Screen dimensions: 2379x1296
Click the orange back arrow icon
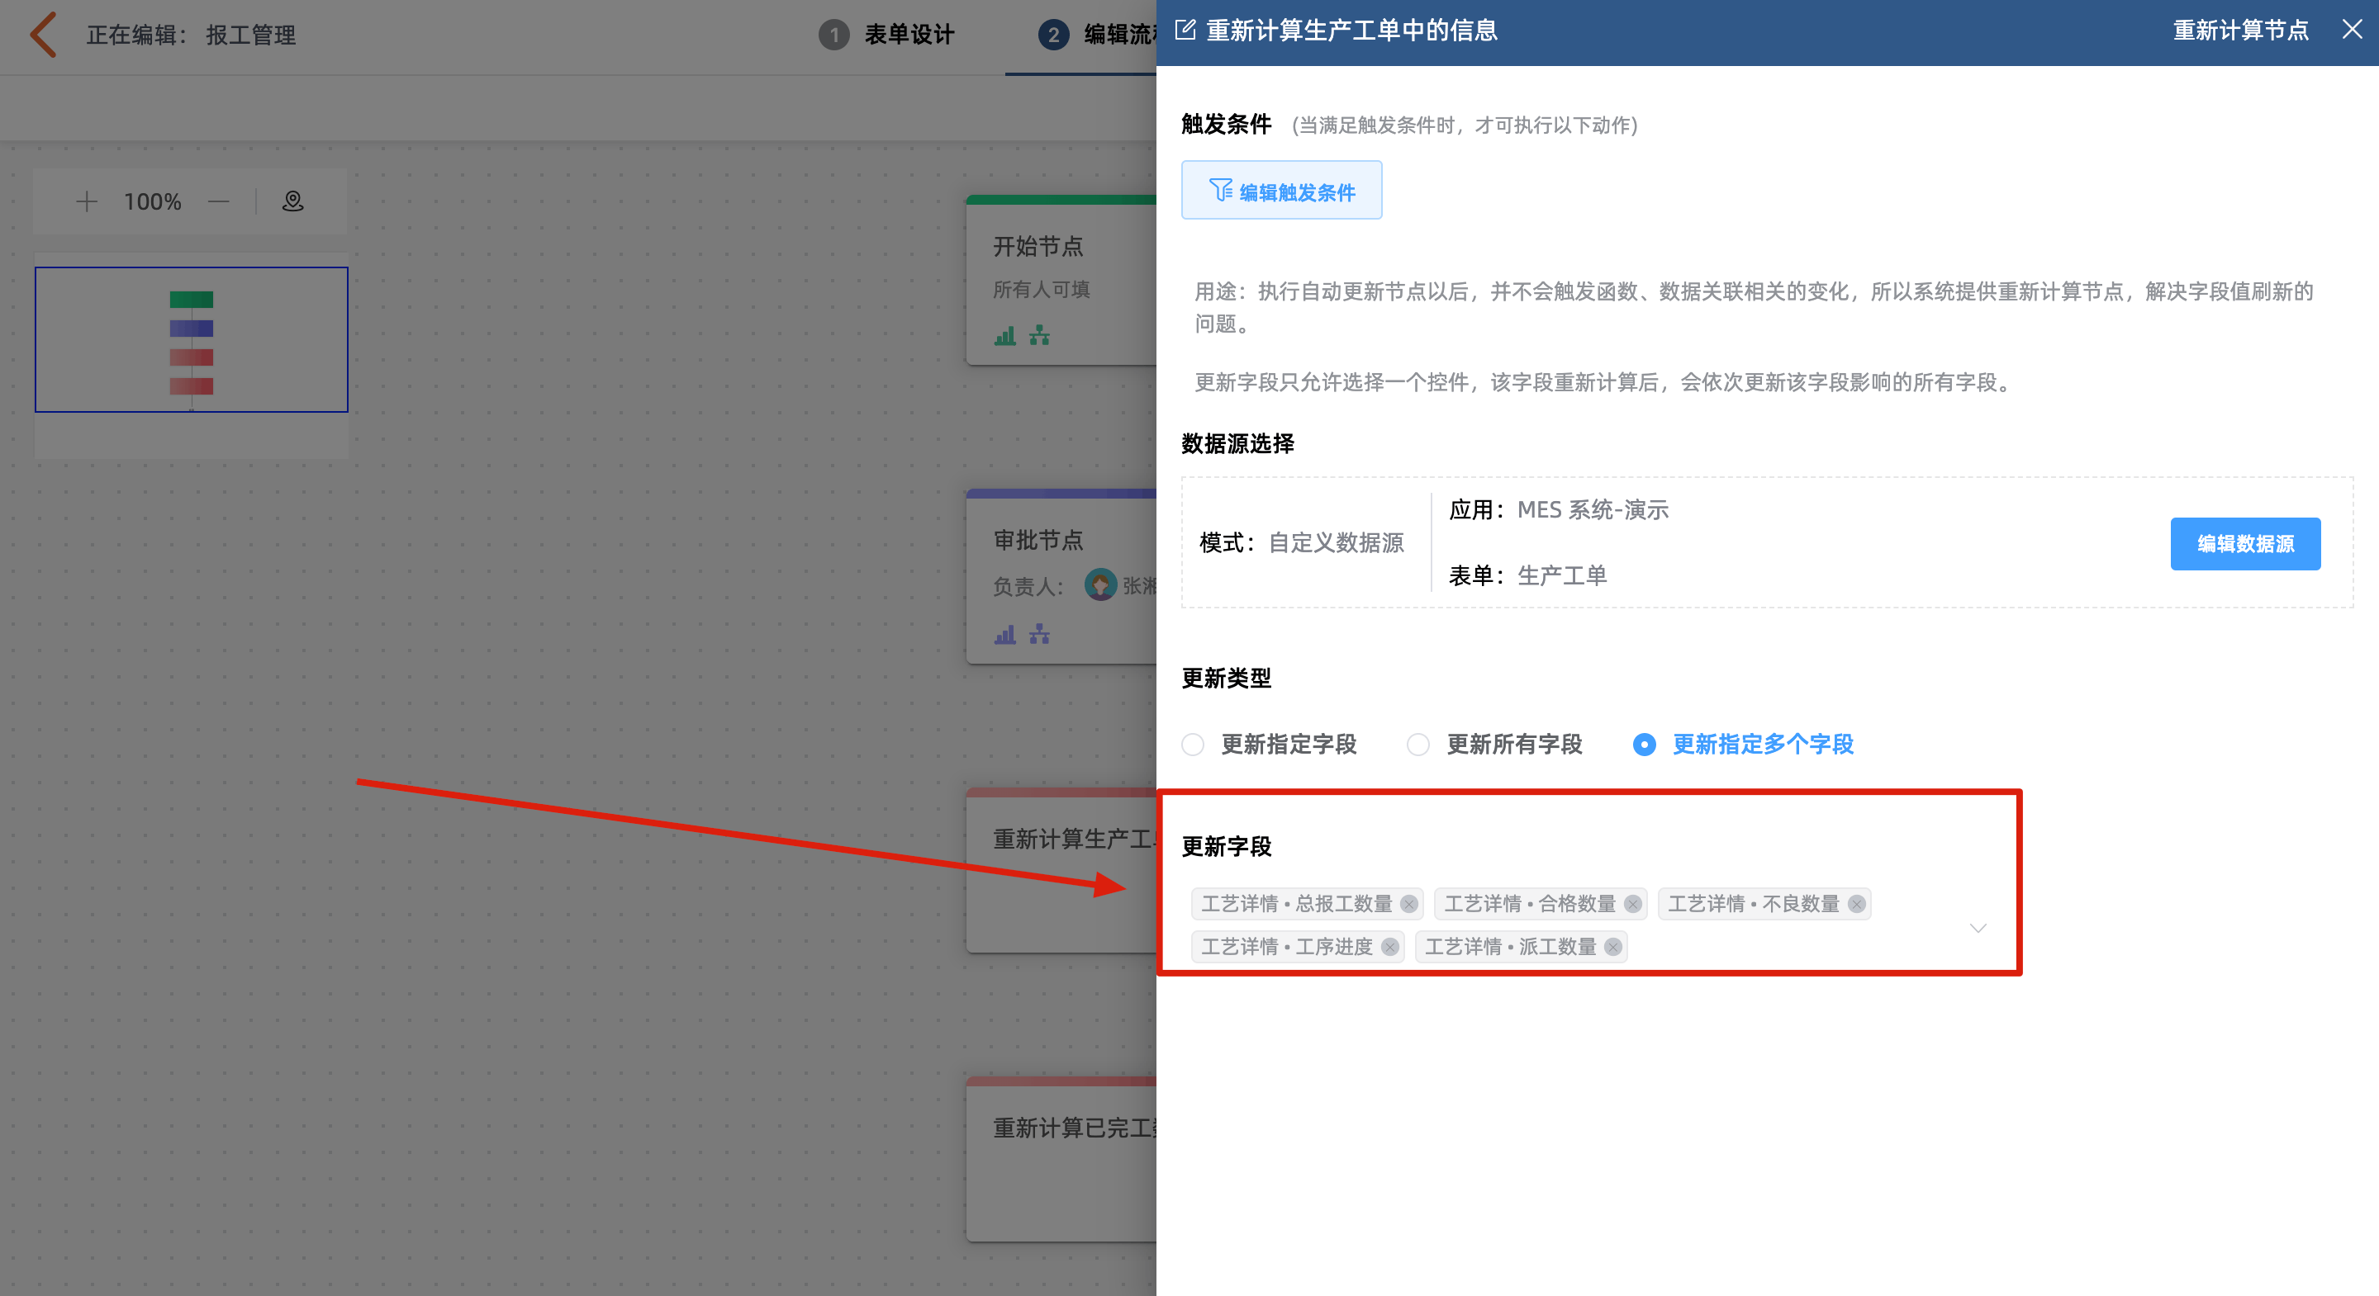tap(42, 35)
